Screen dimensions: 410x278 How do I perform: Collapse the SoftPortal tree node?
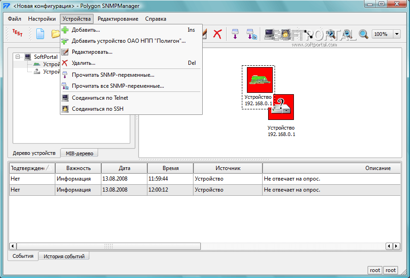(18, 57)
